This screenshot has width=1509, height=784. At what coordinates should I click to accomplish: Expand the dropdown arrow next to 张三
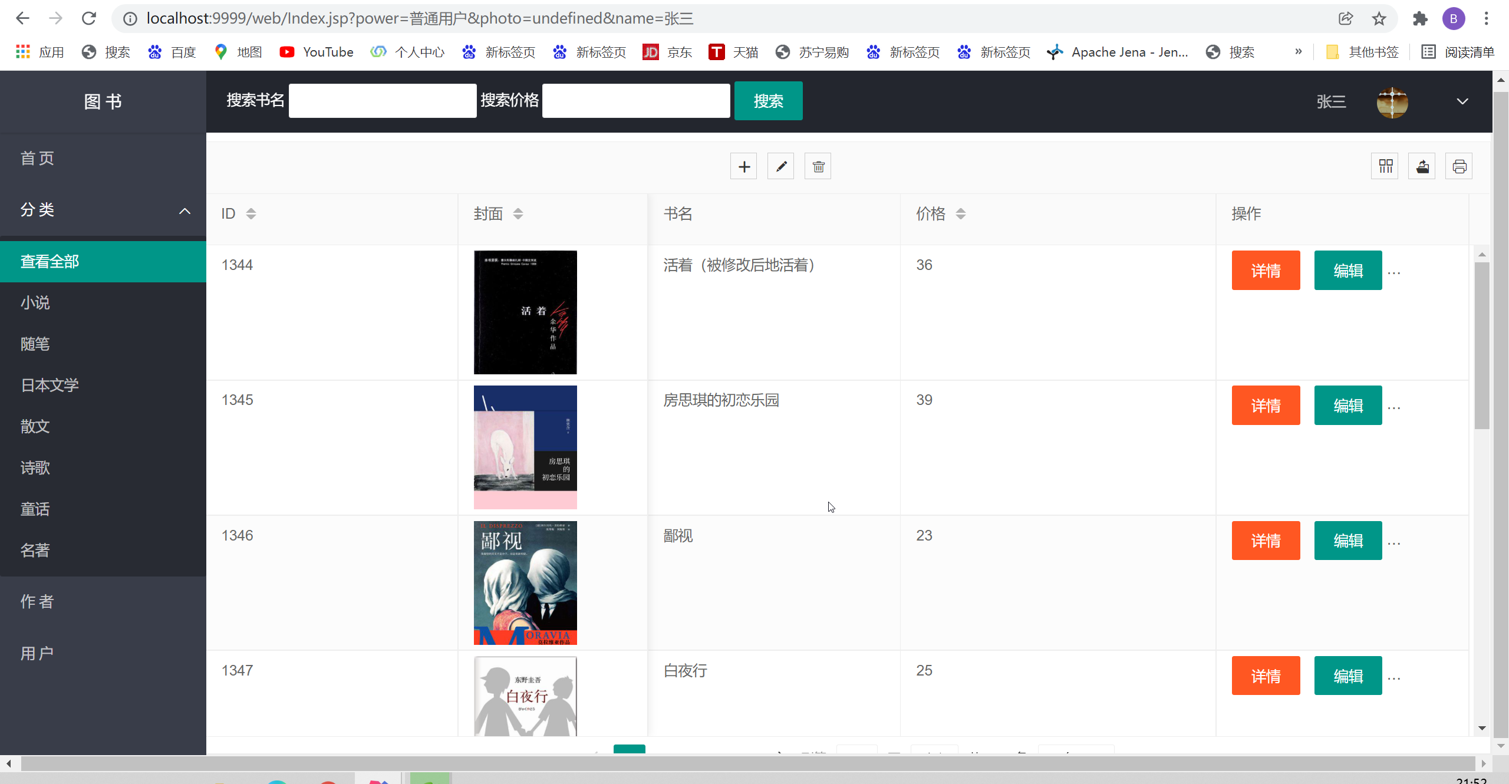coord(1463,102)
